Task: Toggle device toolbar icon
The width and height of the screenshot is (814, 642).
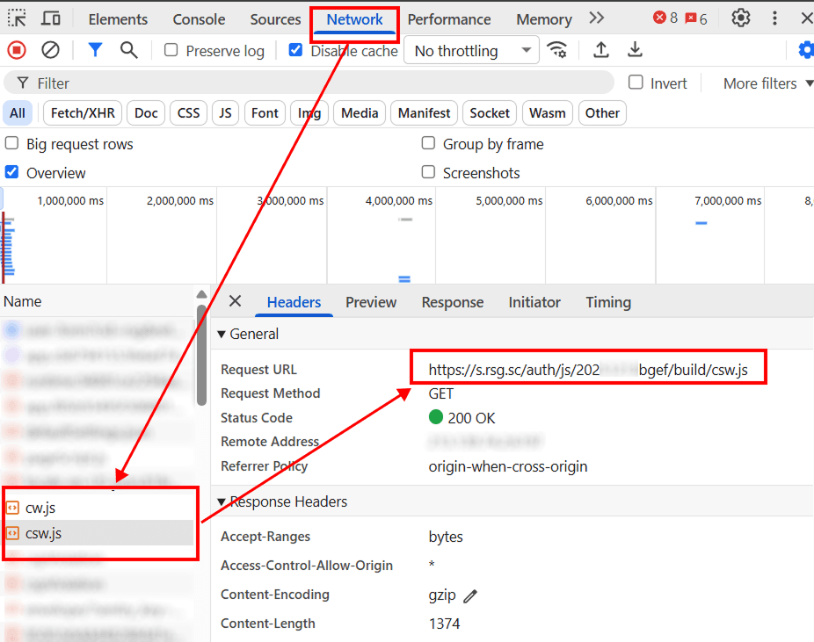Action: (52, 18)
